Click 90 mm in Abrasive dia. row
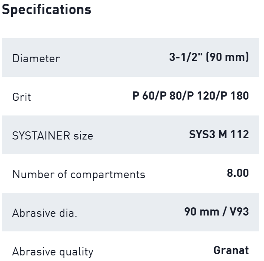Image resolution: width=264 pixels, height=261 pixels. coord(200,212)
